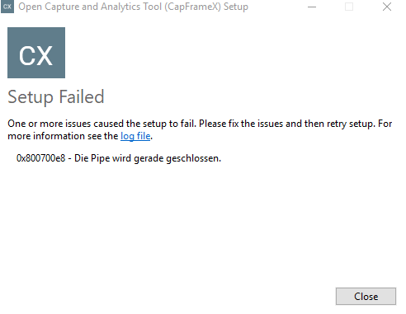Click the word 'Failed' in heading

(x=82, y=96)
